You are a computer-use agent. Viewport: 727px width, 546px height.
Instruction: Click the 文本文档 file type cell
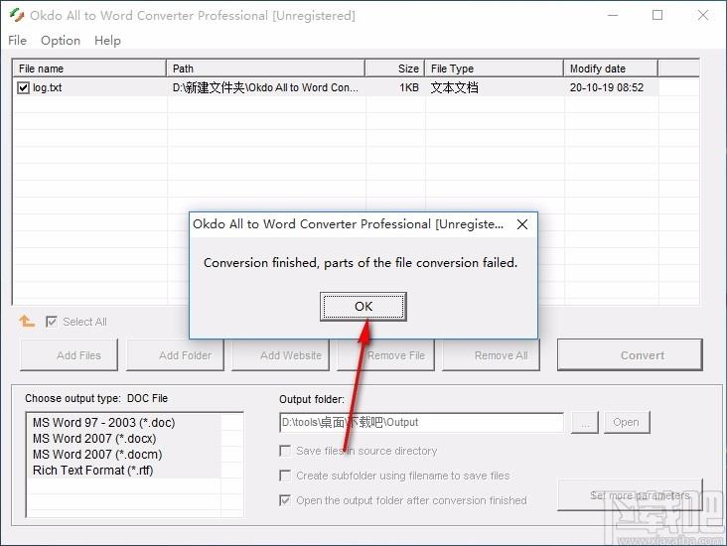[x=454, y=87]
